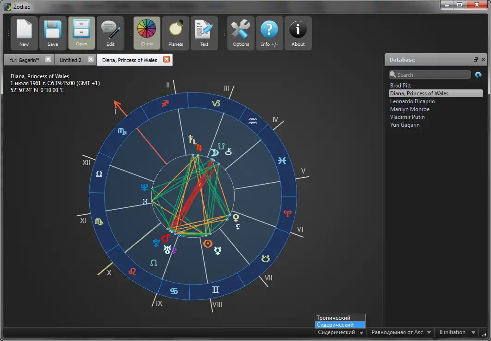The height and width of the screenshot is (341, 491).
Task: Toggle the Circle view icon
Action: (x=147, y=33)
